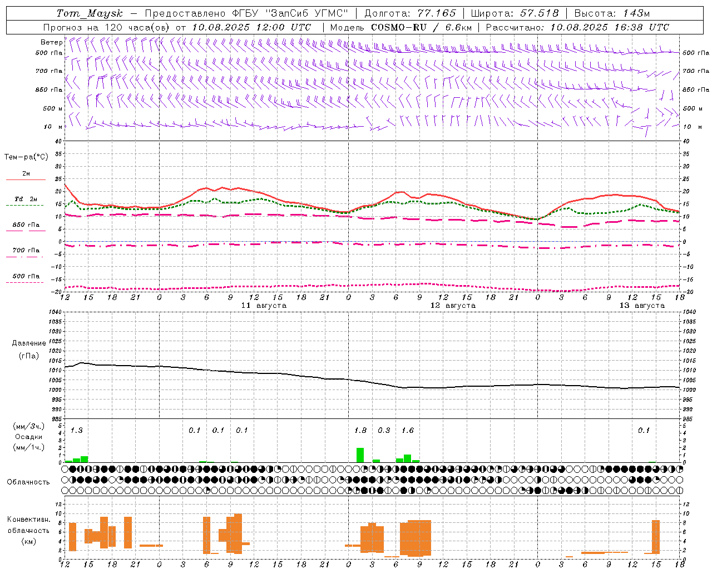Click the (гПа) pressure unit label
This screenshot has width=712, height=569.
point(29,356)
